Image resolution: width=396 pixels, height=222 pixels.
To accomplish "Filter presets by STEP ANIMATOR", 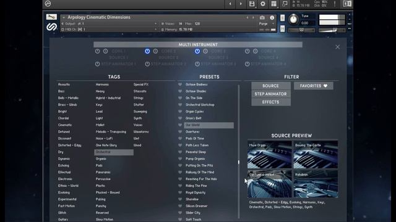I will point(271,94).
